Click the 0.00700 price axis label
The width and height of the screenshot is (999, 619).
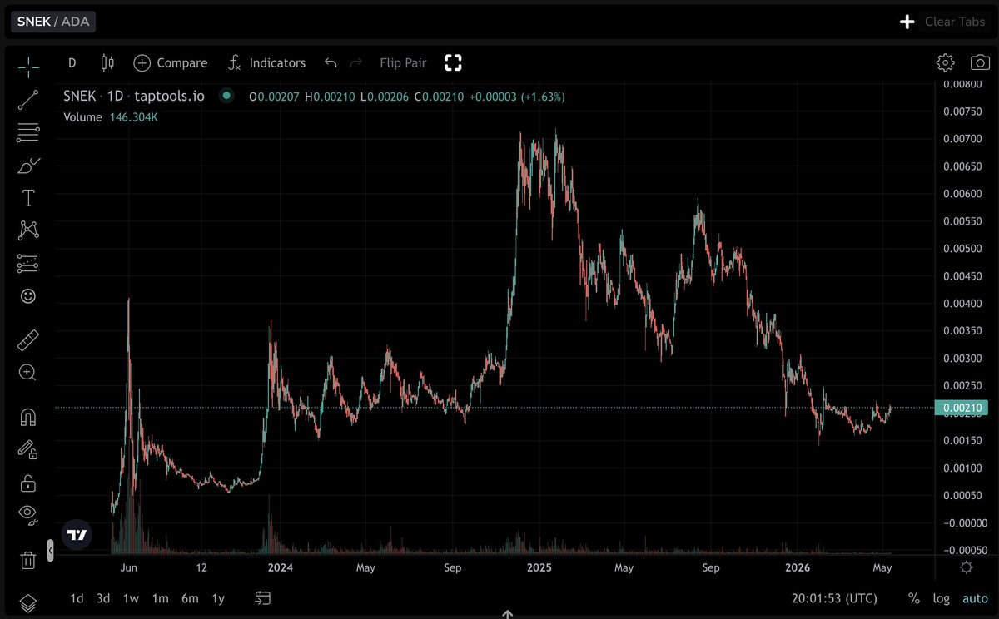(962, 139)
